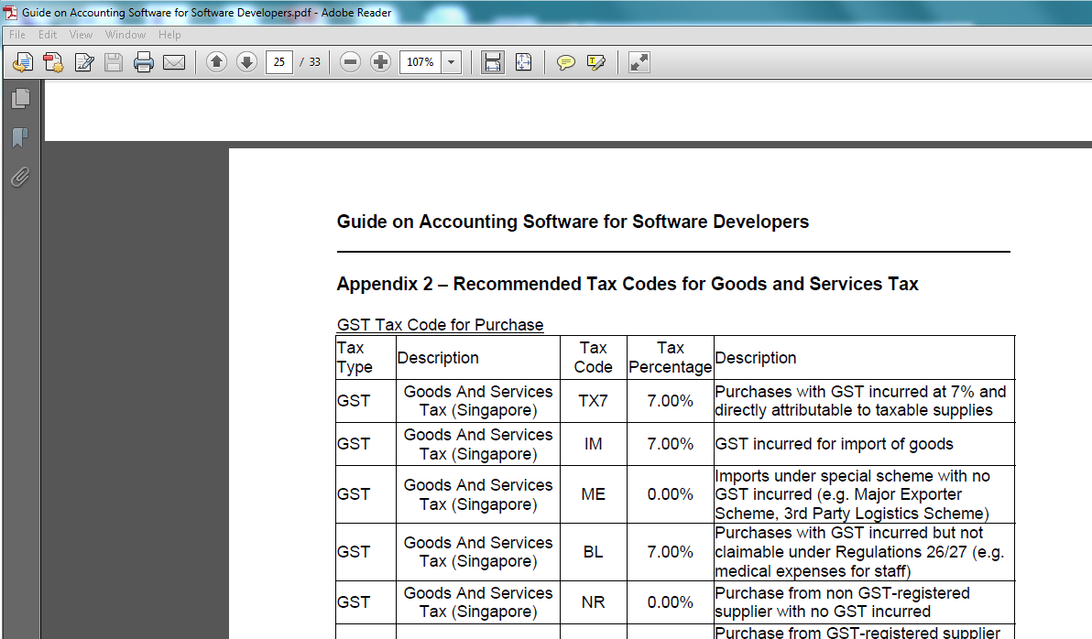Zoom out using the minus button
Screen dimensions: 1092x639
click(x=349, y=62)
